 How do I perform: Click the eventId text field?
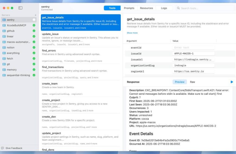(x=193, y=48)
